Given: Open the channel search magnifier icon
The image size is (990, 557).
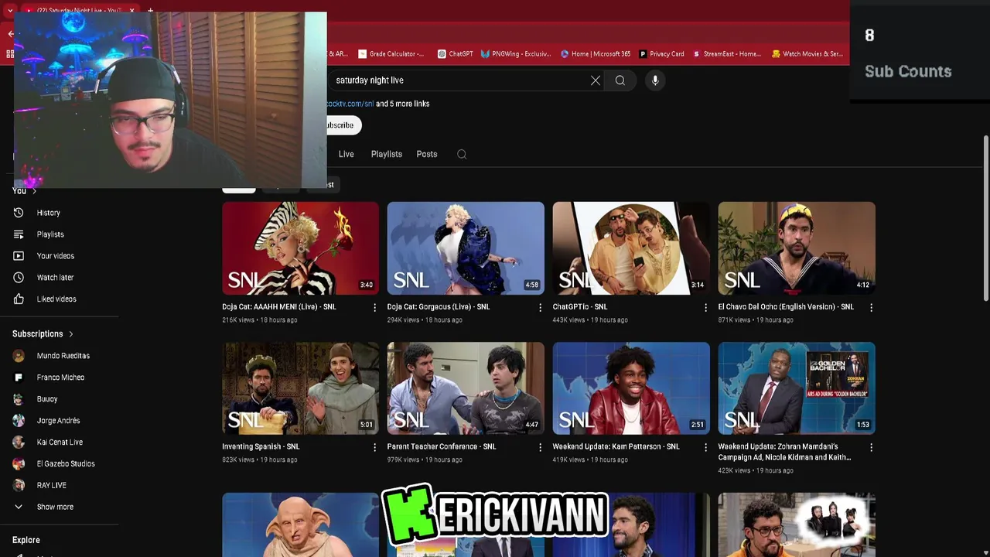Looking at the screenshot, I should click(x=462, y=154).
